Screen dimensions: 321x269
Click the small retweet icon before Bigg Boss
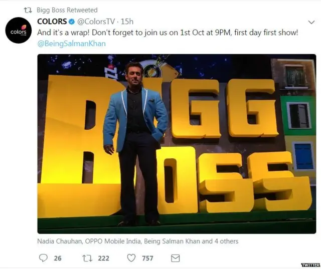(28, 10)
